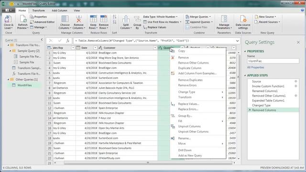Open the Source step settings gear
306x172 pixels.
click(296, 81)
